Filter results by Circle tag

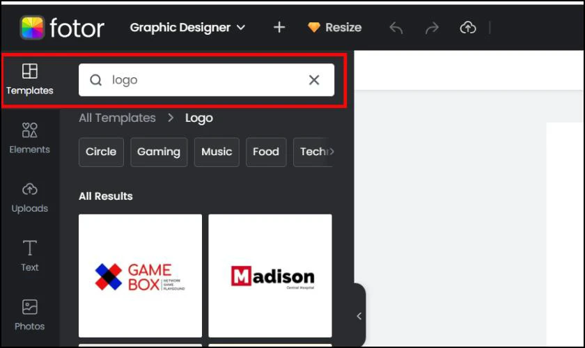[101, 152]
